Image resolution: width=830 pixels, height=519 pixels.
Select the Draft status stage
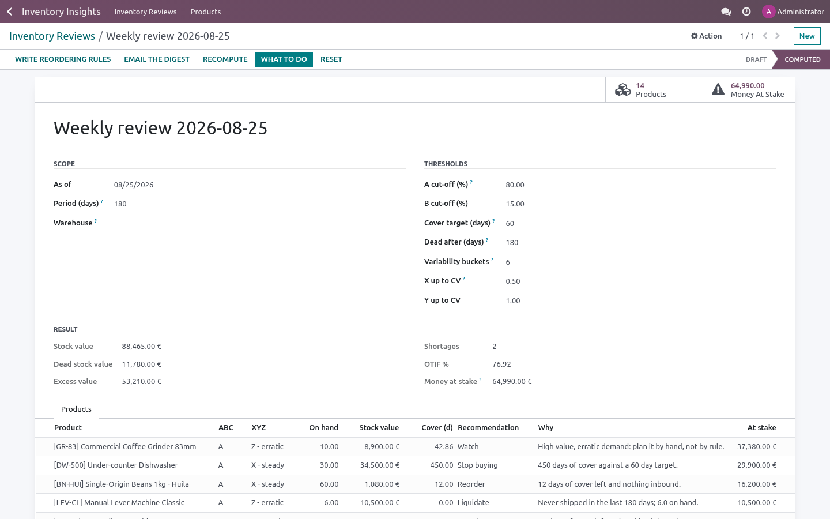[756, 59]
